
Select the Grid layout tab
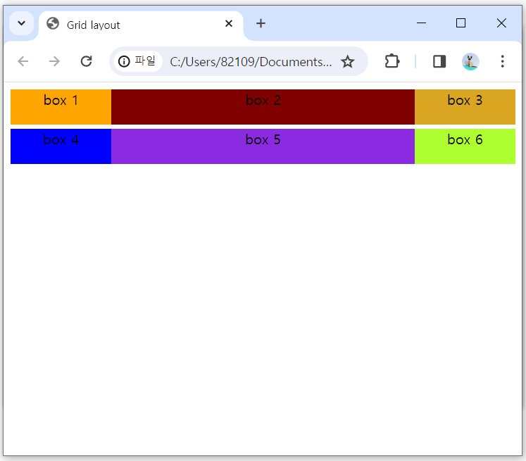pos(141,25)
